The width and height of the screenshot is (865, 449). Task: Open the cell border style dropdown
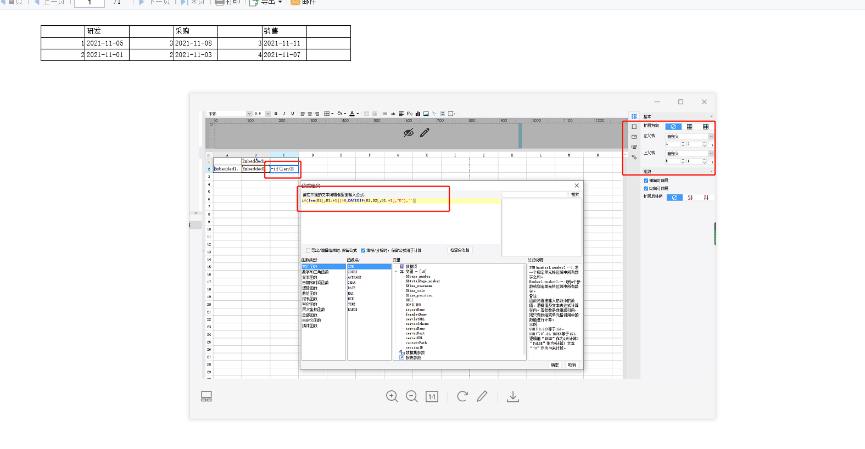pos(329,114)
